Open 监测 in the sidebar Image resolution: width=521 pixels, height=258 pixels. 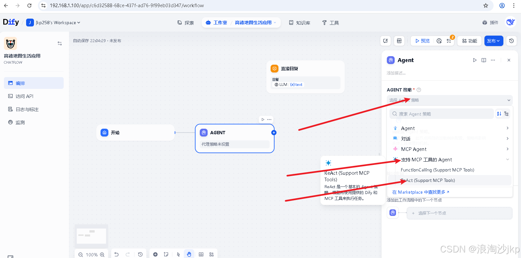coord(34,122)
